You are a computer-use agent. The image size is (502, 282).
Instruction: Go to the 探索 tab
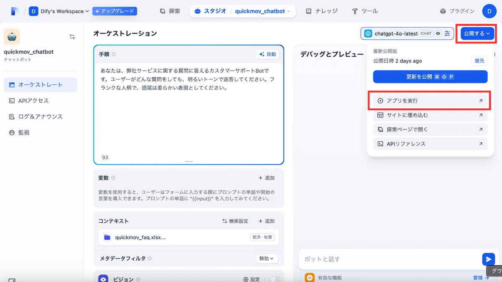coord(170,11)
